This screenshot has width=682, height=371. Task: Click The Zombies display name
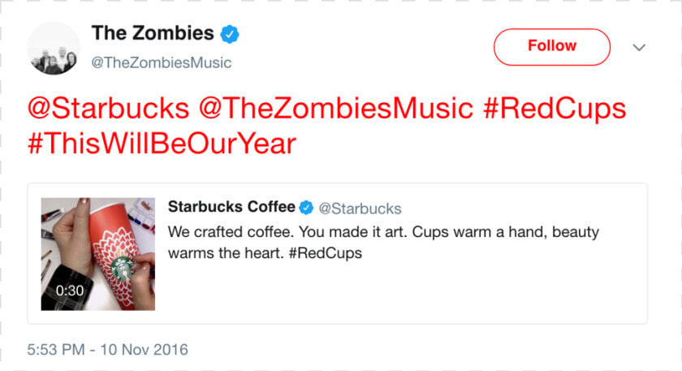153,33
